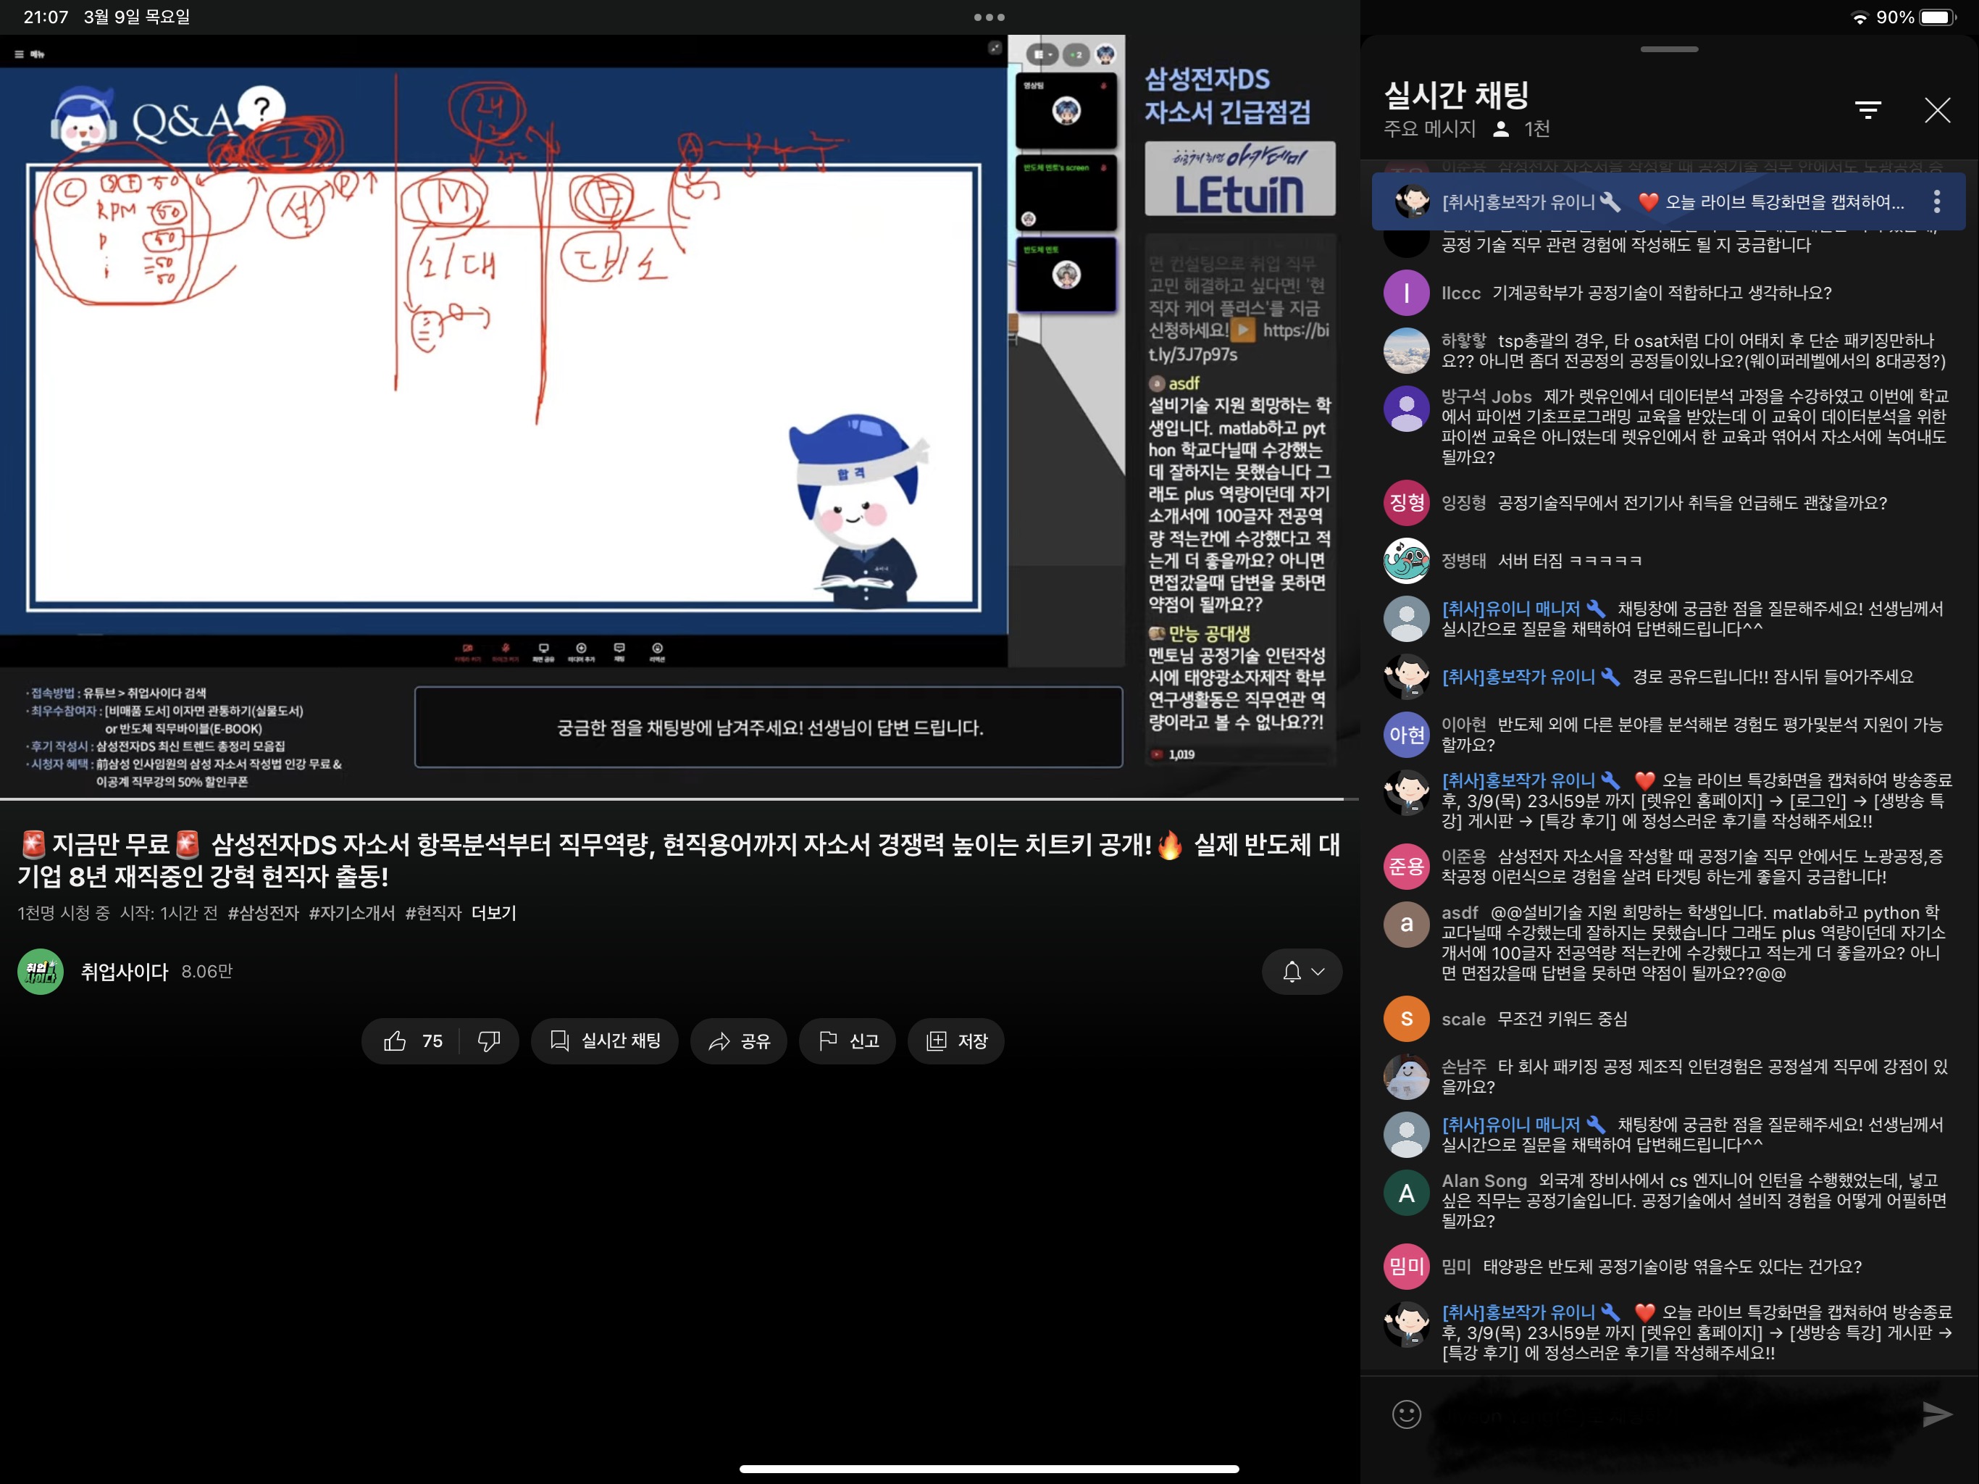Tap 잉징형's 전기기사 question message
The width and height of the screenshot is (1979, 1484).
coord(1693,502)
